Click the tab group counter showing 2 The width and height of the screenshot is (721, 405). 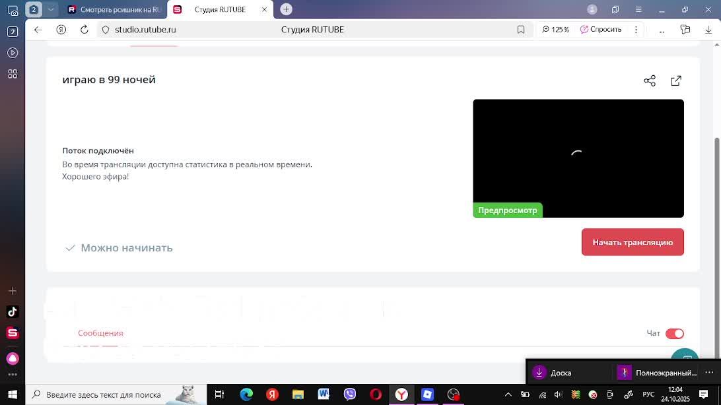(x=34, y=9)
